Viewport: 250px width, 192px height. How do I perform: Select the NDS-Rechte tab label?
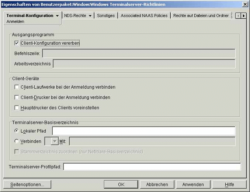coord(75,16)
